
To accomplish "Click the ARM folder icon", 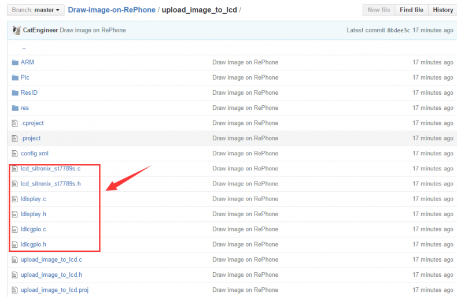I will [x=15, y=62].
